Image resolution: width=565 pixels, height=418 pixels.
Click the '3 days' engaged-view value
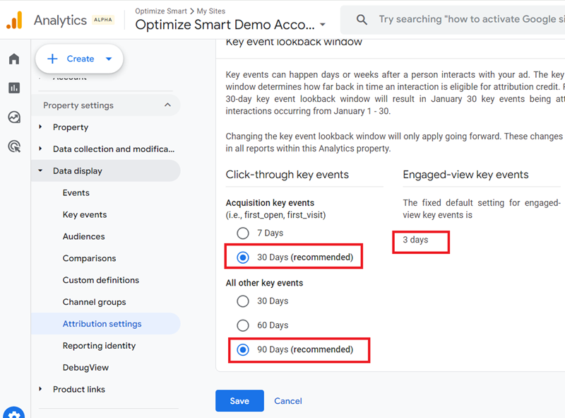pos(415,240)
